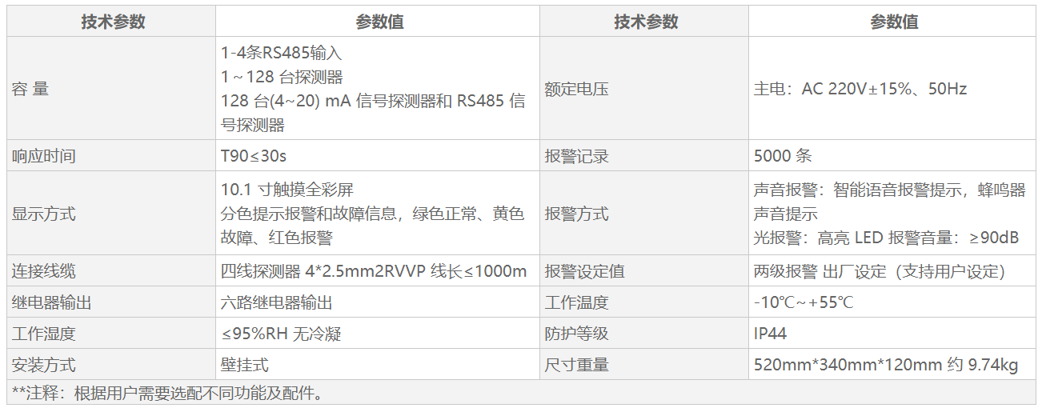Click the first 技术参数 column header
This screenshot has width=1042, height=412.
pyautogui.click(x=112, y=22)
